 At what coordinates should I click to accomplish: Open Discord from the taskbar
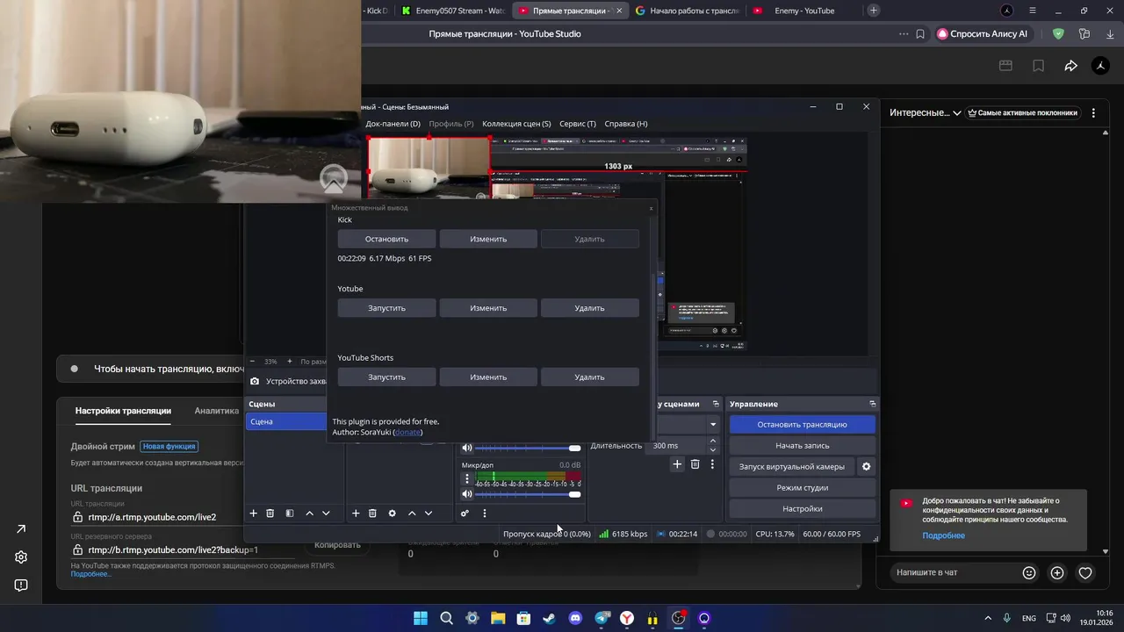pos(575,618)
